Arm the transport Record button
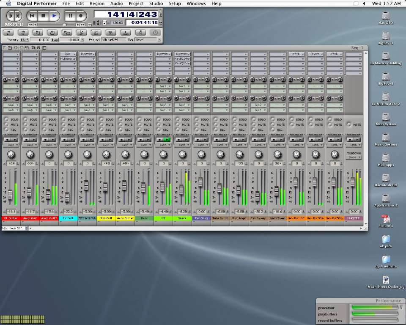Screen dimensions: 406x325 click(x=81, y=16)
